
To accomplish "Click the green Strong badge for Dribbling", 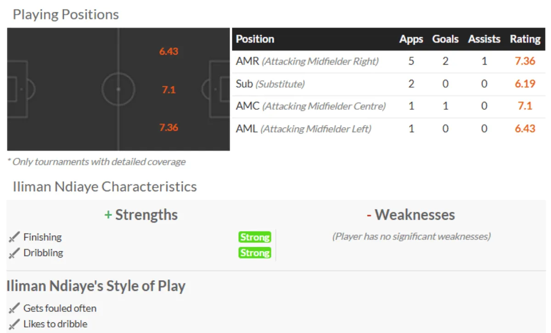I will tap(255, 253).
